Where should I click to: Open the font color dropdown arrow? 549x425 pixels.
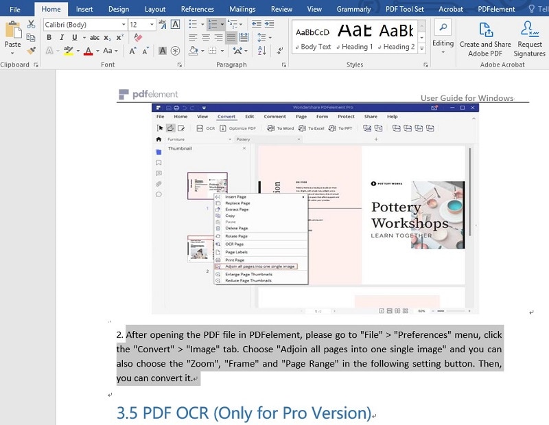[97, 51]
